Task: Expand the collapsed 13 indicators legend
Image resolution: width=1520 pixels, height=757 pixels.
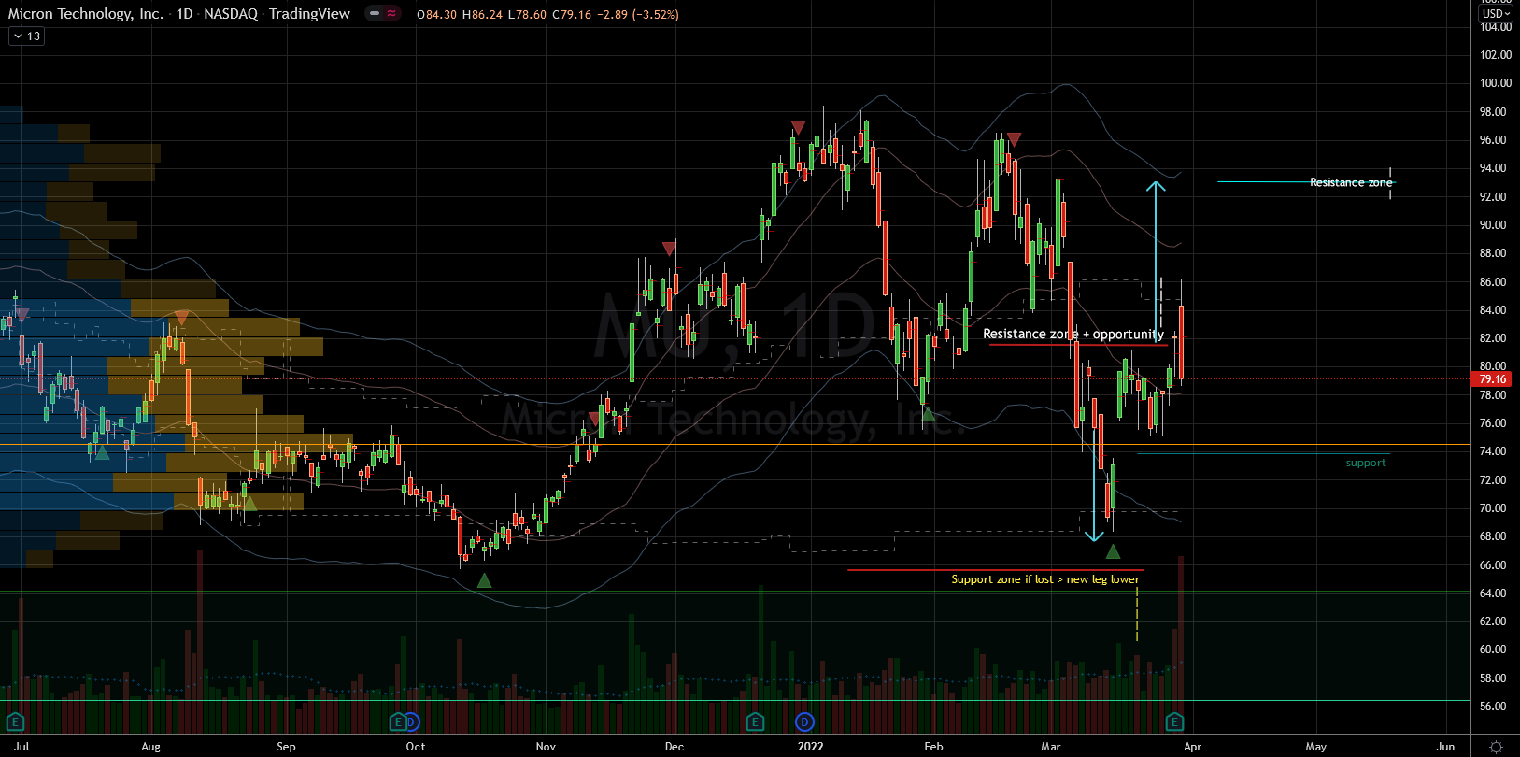Action: click(26, 36)
